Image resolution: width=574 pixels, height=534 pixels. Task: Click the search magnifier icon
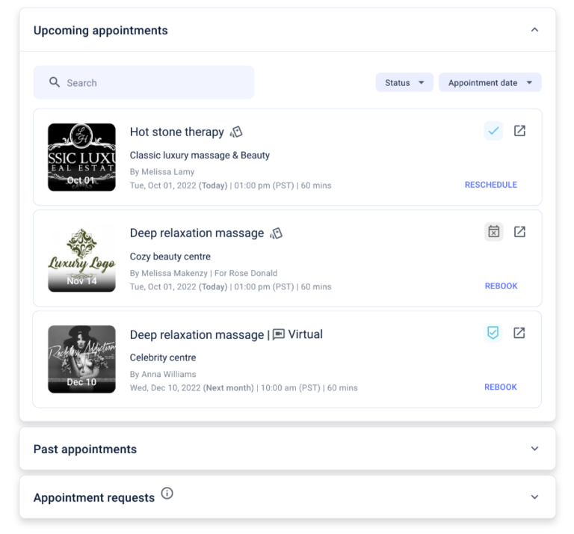[x=54, y=82]
